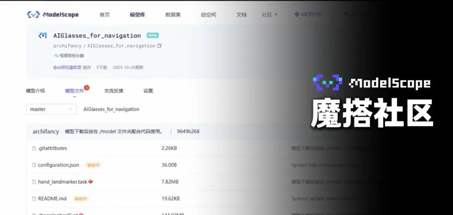The width and height of the screenshot is (453, 215).
Task: Switch to the 模型介绍 tab
Action: click(x=35, y=91)
